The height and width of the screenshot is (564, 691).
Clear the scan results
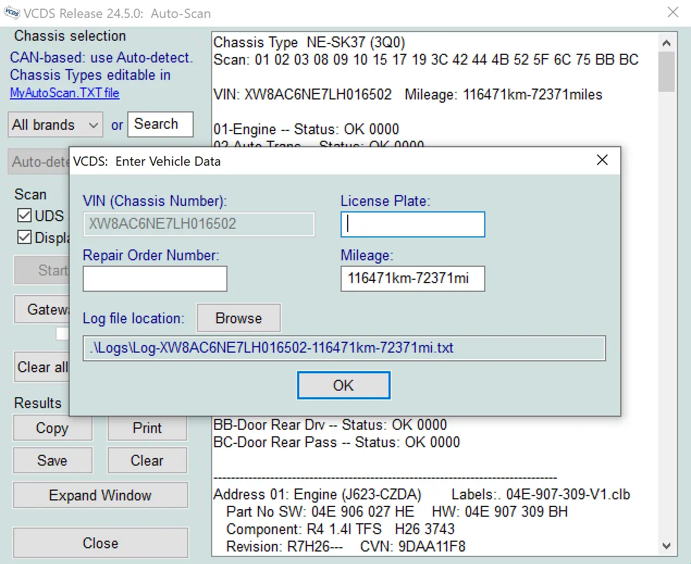tap(147, 461)
